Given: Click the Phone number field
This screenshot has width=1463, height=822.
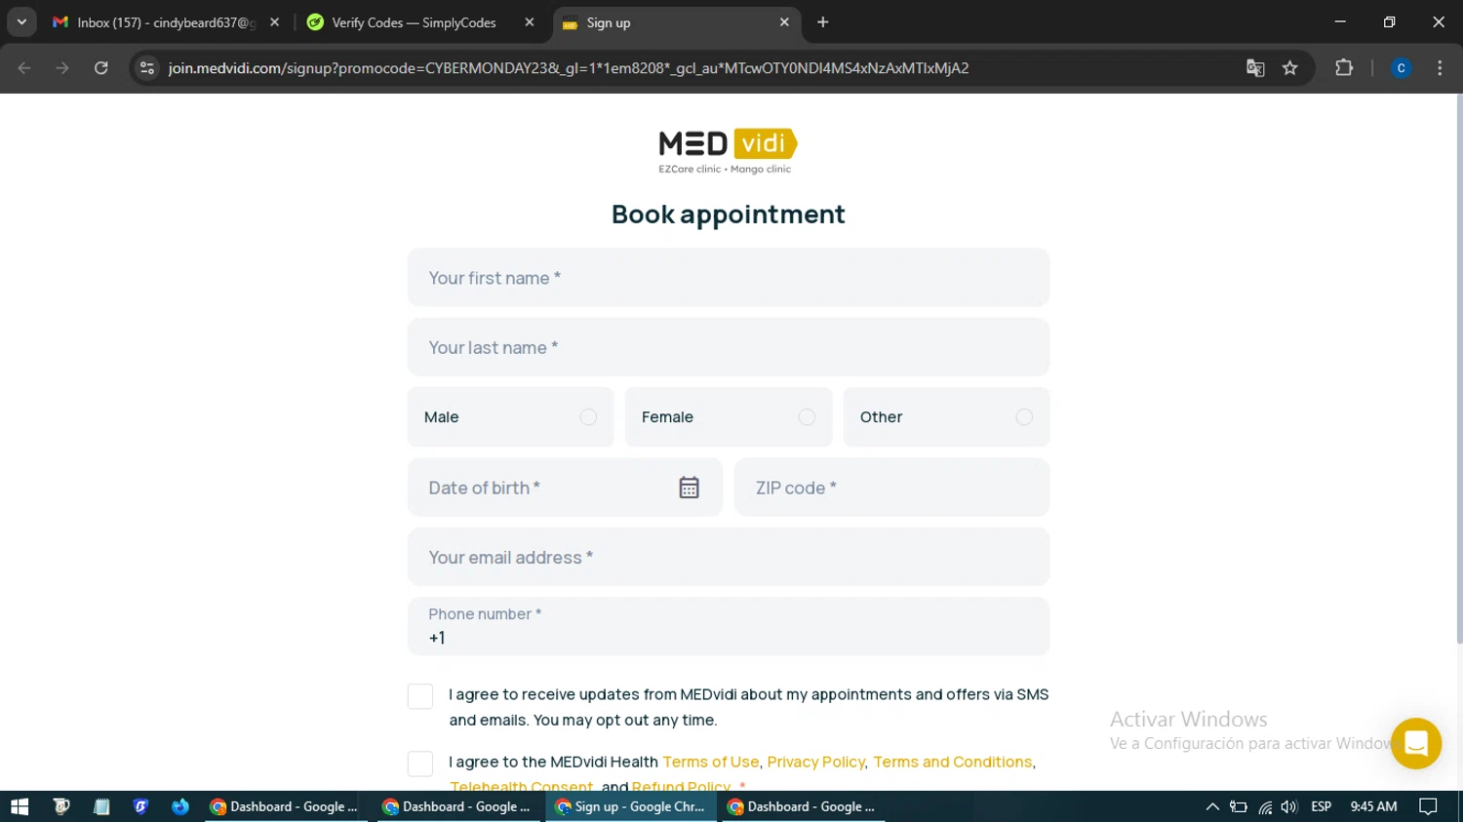Looking at the screenshot, I should tap(729, 626).
